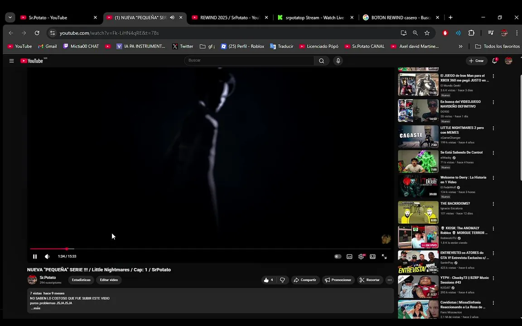This screenshot has width=522, height=326.
Task: Open the Iron Man XBOX 360 video thumbnail
Action: tap(418, 85)
